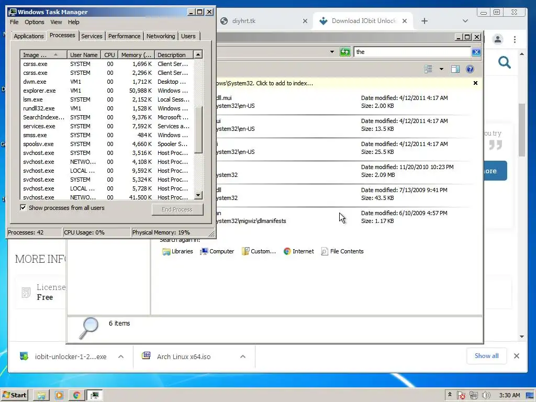
Task: Click the green refresh icon in Explorer
Action: [345, 52]
